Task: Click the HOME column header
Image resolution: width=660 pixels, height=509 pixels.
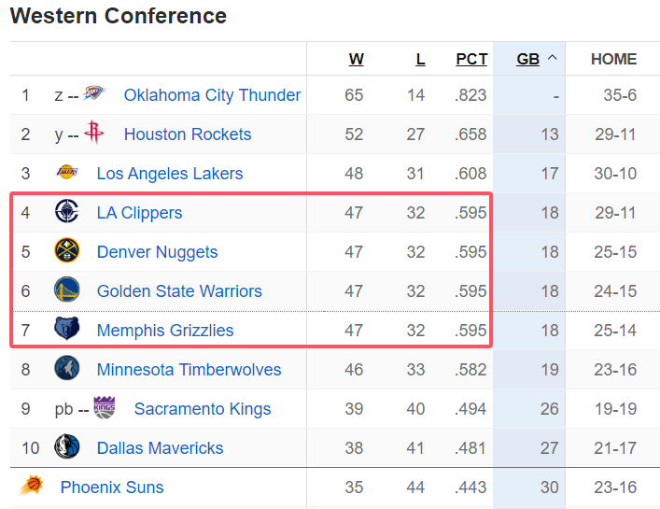Action: (613, 59)
